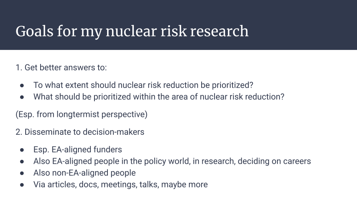This screenshot has height=201, width=357.
Task: Click the bullet dot before "Via articles"
Action: click(22, 185)
